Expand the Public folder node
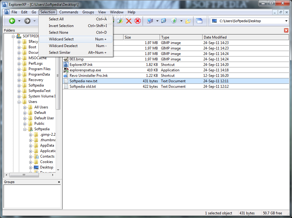Viewport: 292px width, 218px height. [25, 124]
